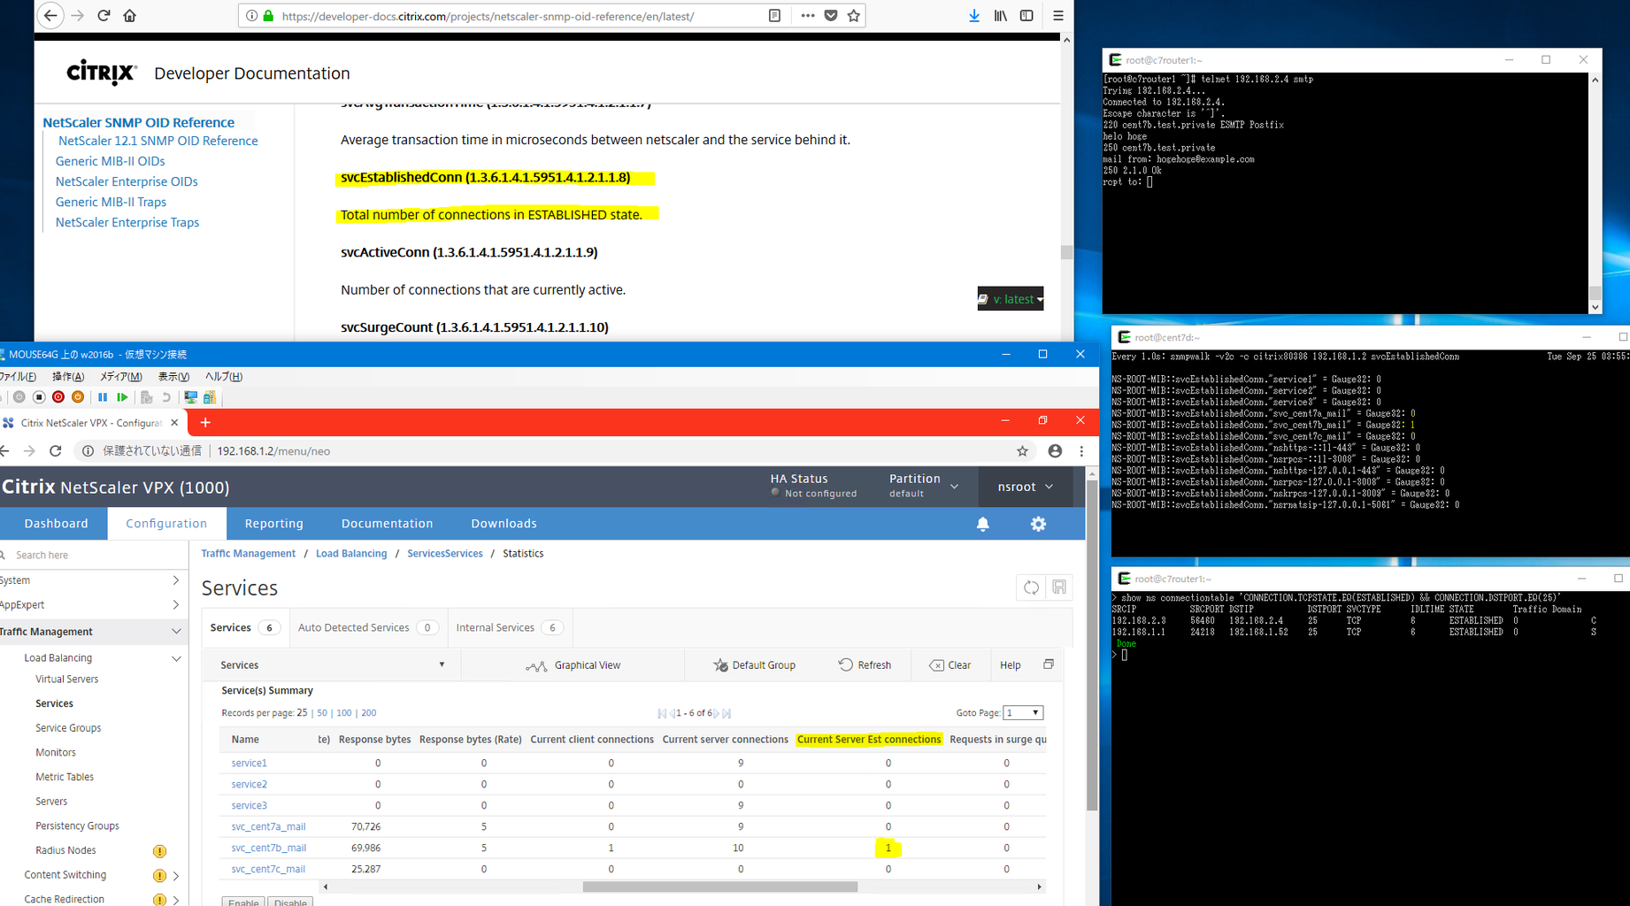Open NetScaler settings gear icon
Viewport: 1630px width, 906px height.
coord(1038,524)
